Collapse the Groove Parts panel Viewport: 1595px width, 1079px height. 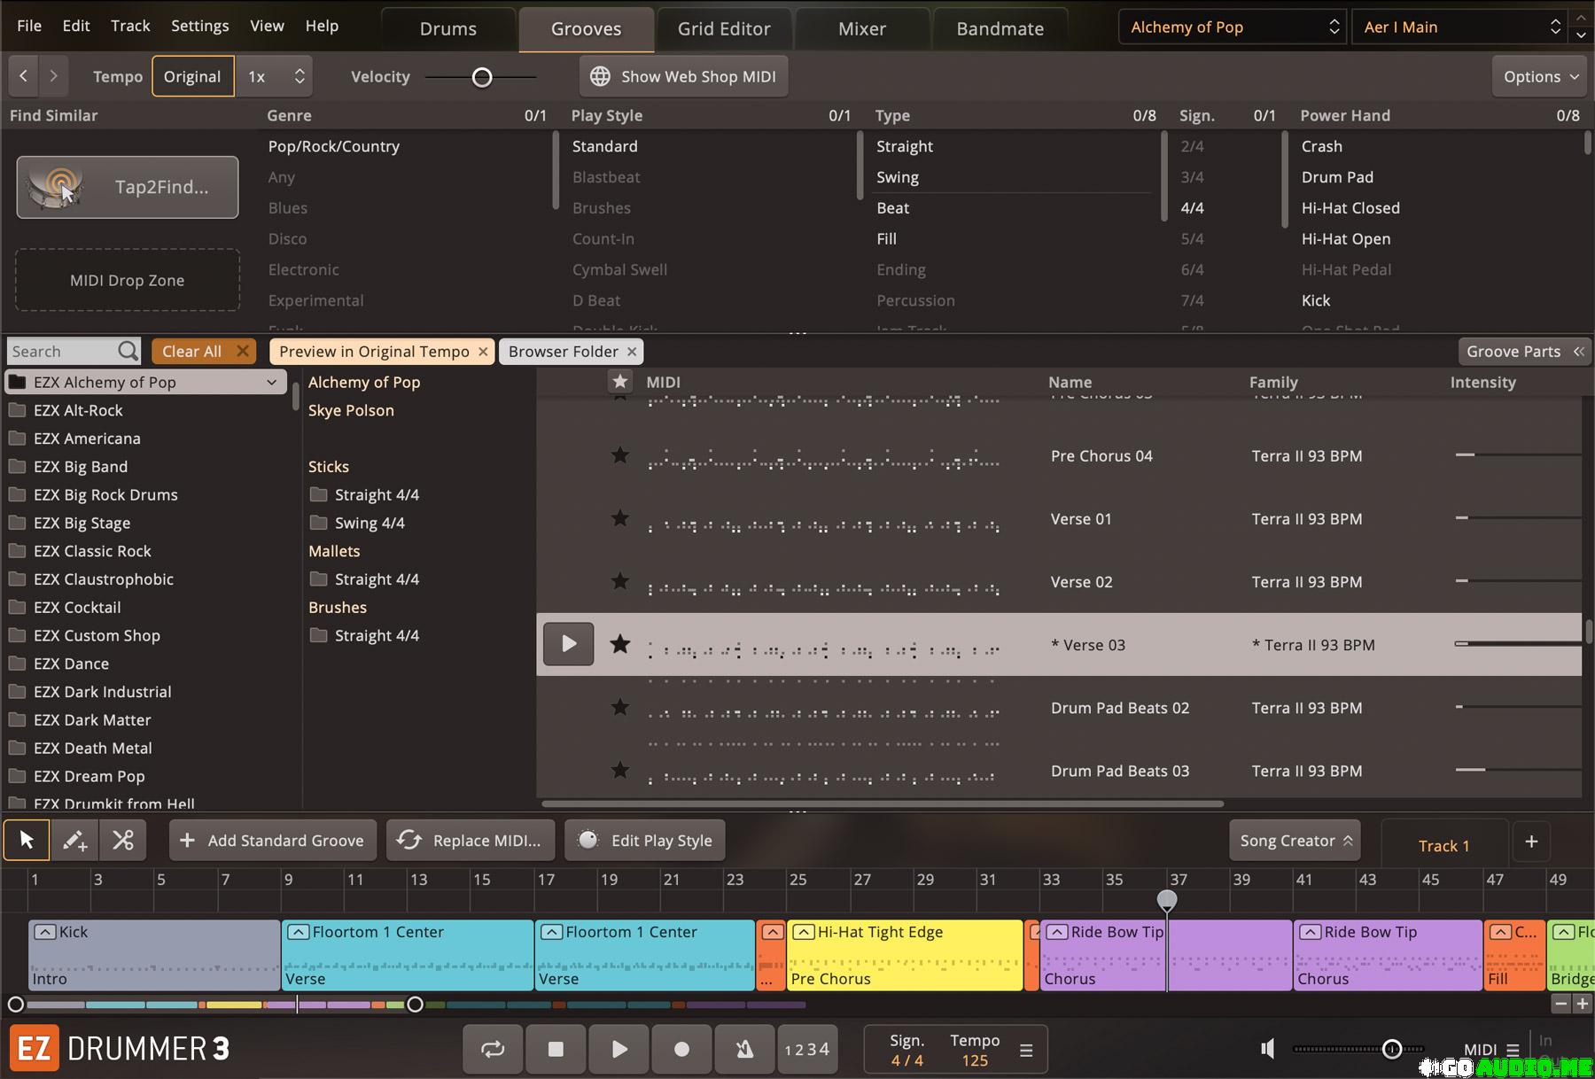(x=1524, y=352)
